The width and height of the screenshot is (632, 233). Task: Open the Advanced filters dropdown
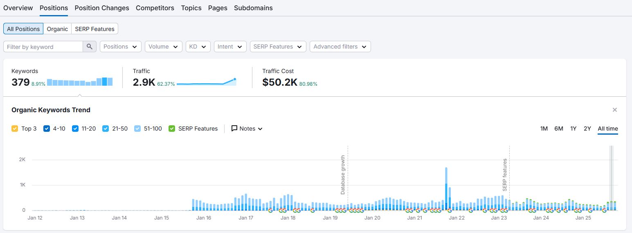coord(340,47)
